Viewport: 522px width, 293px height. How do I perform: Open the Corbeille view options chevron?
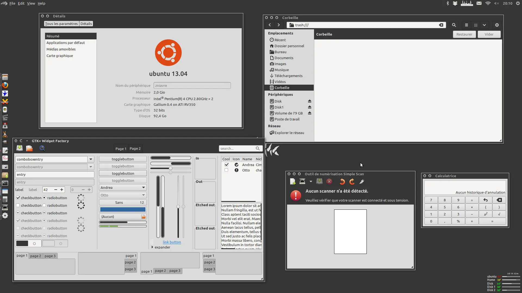point(484,25)
